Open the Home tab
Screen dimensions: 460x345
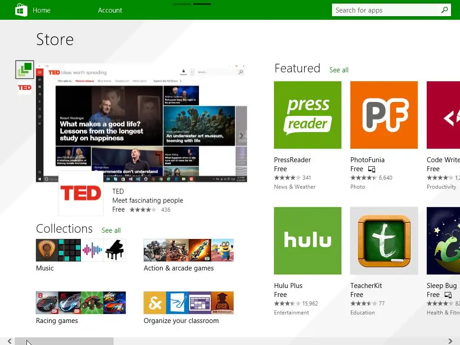(x=41, y=10)
